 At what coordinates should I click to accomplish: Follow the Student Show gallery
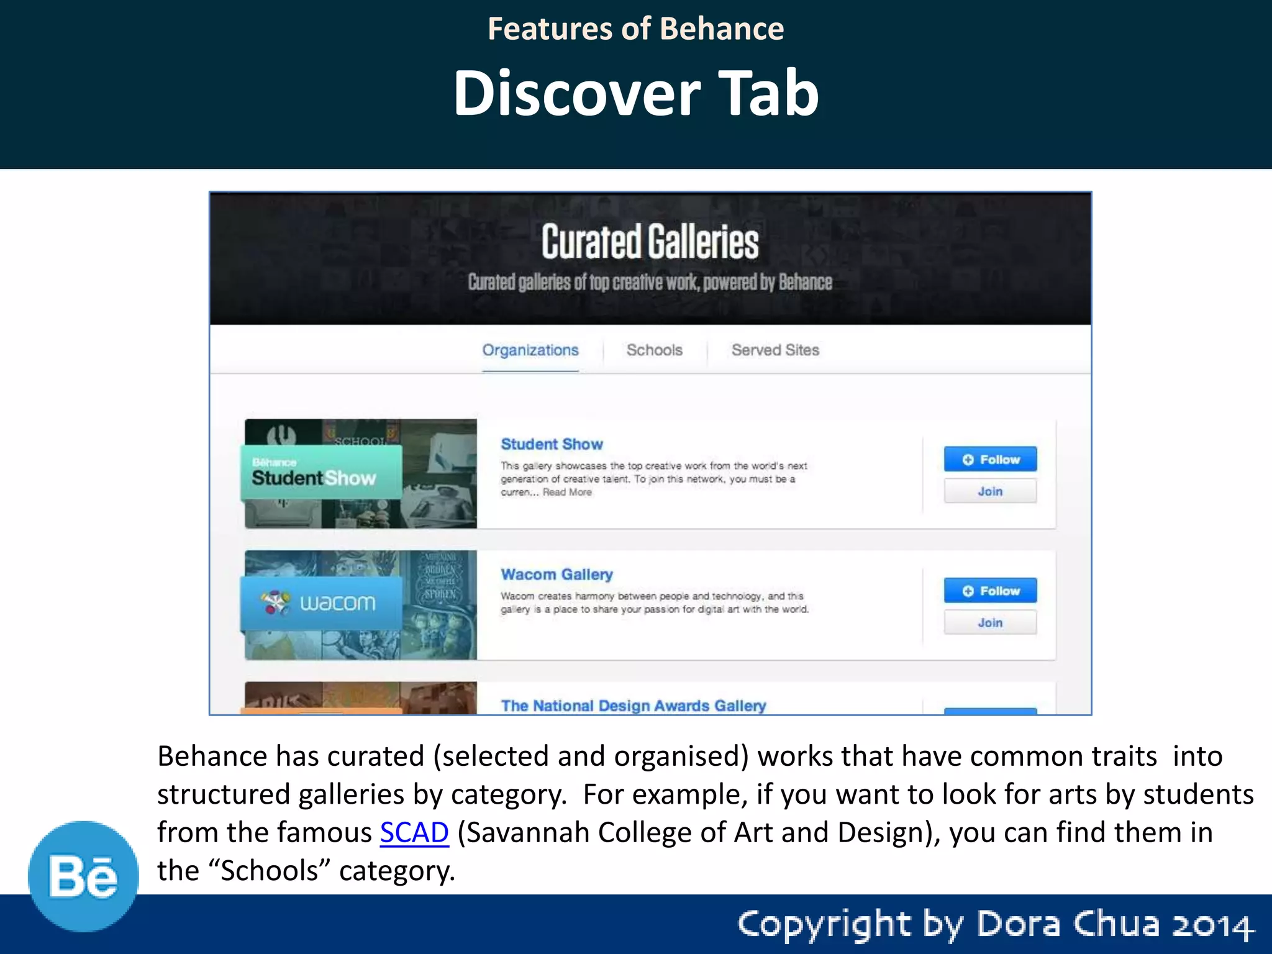pos(999,460)
